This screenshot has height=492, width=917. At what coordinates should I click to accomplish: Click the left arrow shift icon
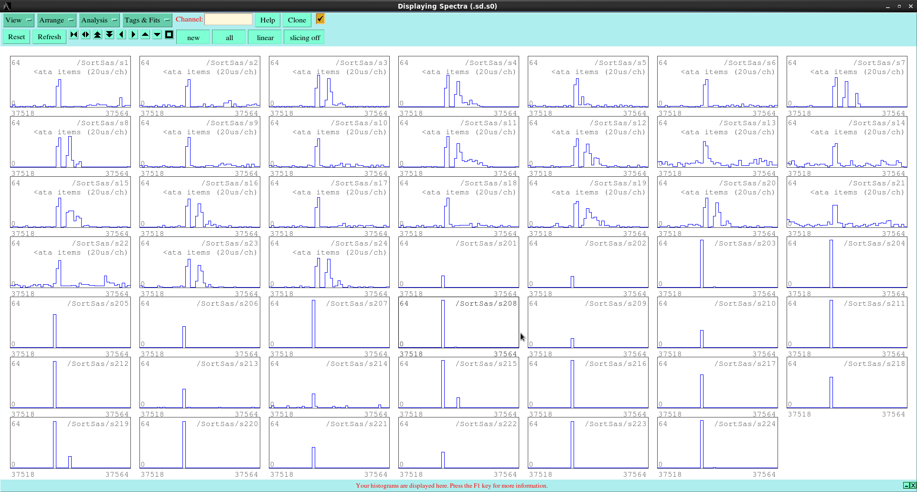(121, 34)
